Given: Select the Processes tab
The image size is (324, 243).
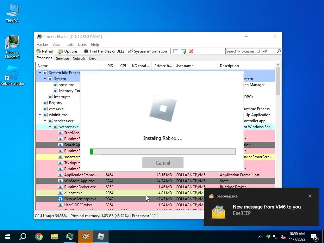Looking at the screenshot, I should [44, 58].
